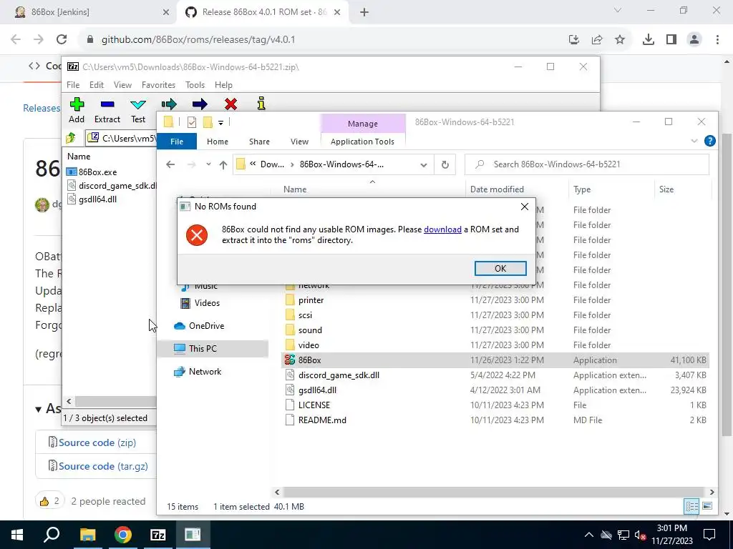The width and height of the screenshot is (733, 549).
Task: Expand Explorer address bar dropdown
Action: tap(424, 165)
